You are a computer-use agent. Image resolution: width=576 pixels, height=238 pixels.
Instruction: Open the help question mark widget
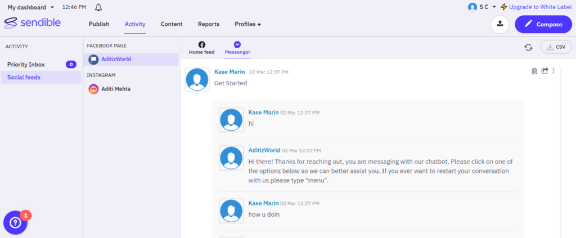[15, 223]
